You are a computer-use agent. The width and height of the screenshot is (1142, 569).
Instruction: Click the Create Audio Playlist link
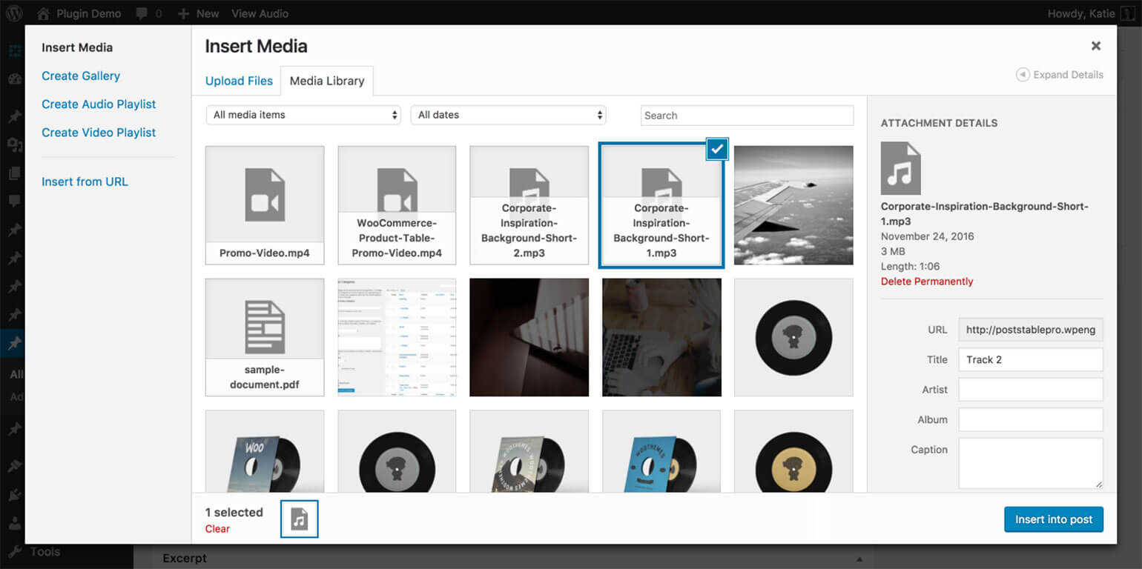point(99,104)
